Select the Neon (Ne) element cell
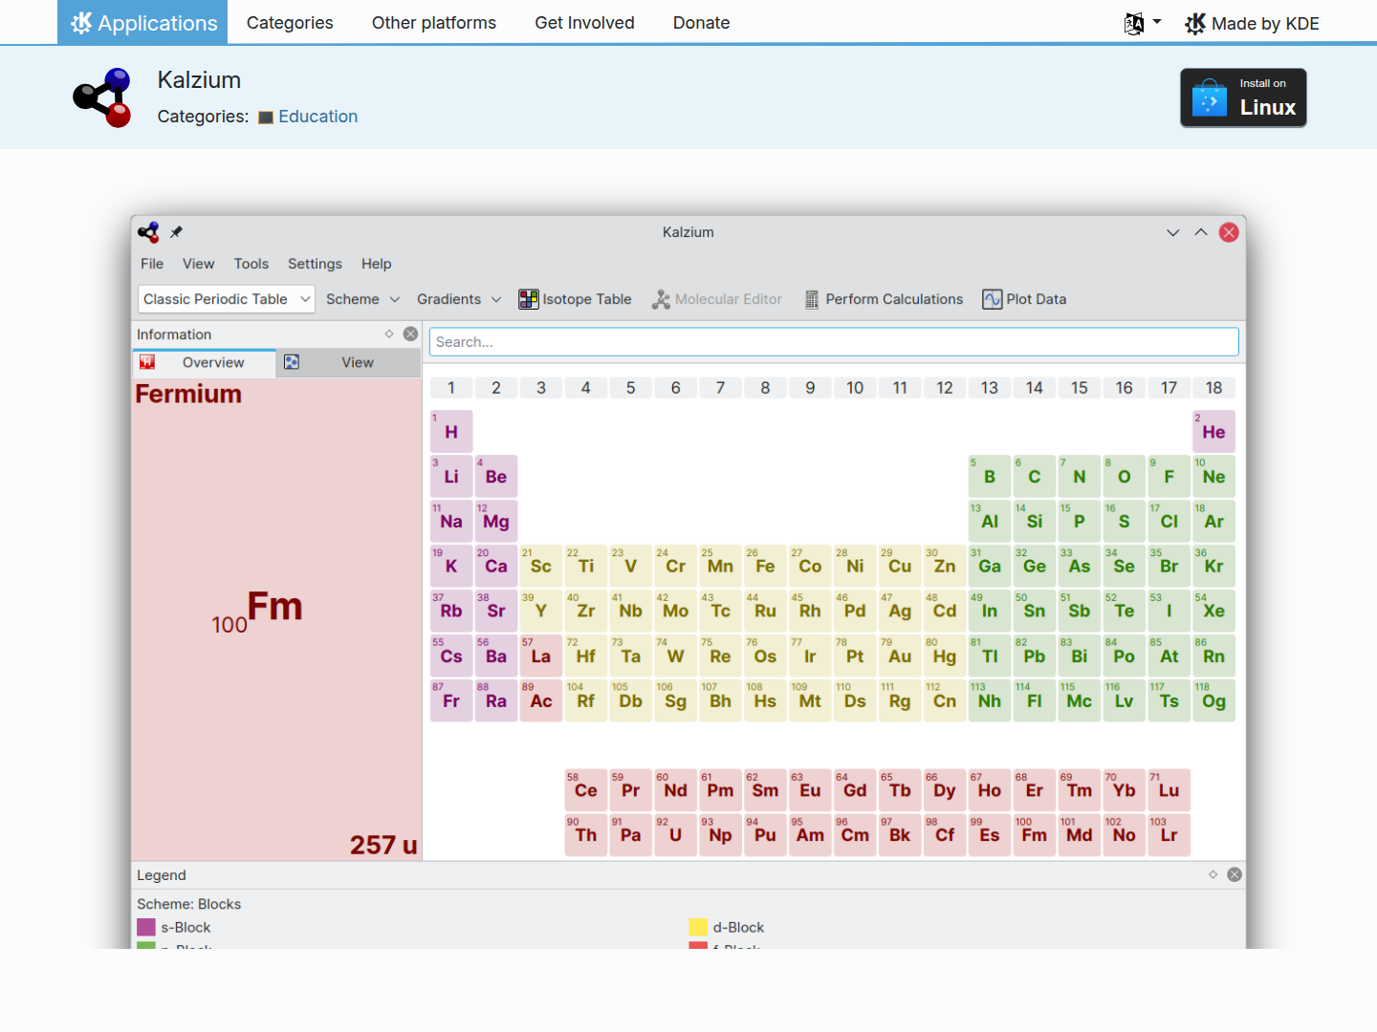The image size is (1377, 1032). (1213, 477)
